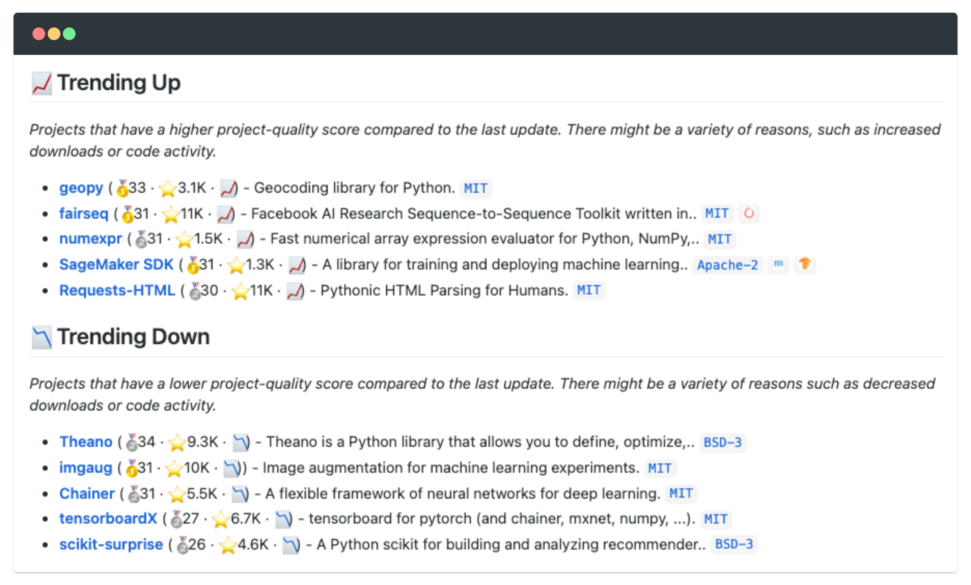Click the yellow minimize window button
971x585 pixels.
point(54,34)
